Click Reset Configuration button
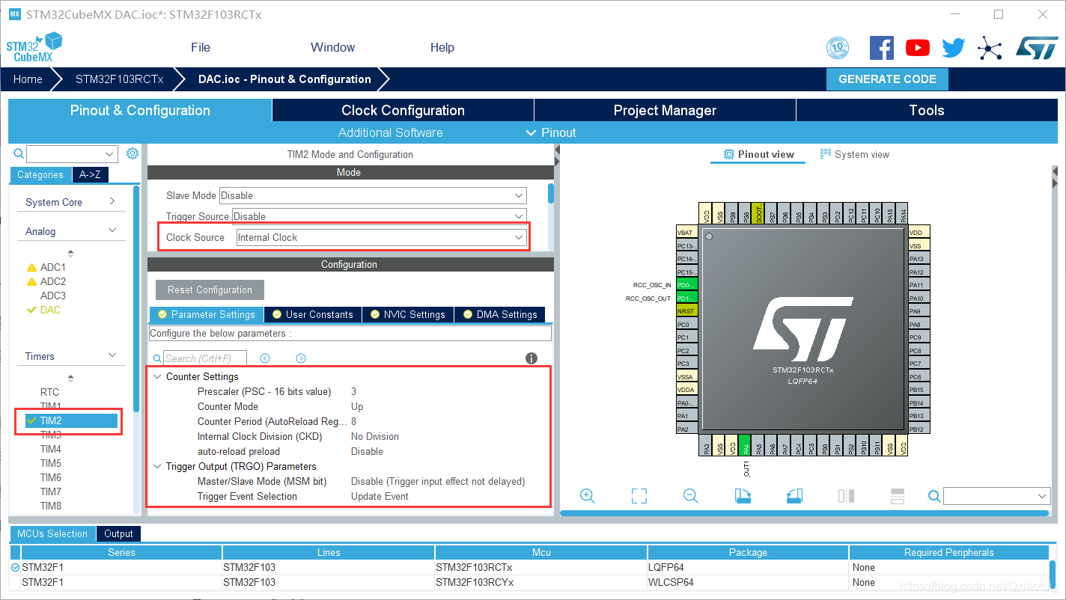 [x=210, y=290]
